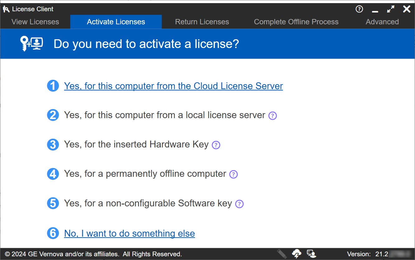Maximize the License Client window
This screenshot has width=415, height=260.
coord(391,9)
